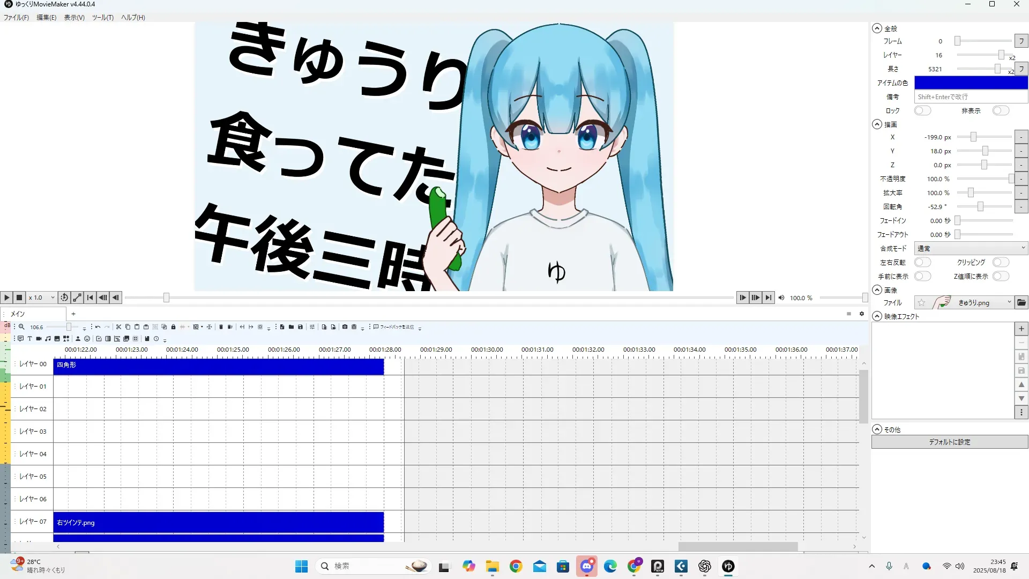This screenshot has height=579, width=1029.
Task: Toggle the ロック switch
Action: 922,110
